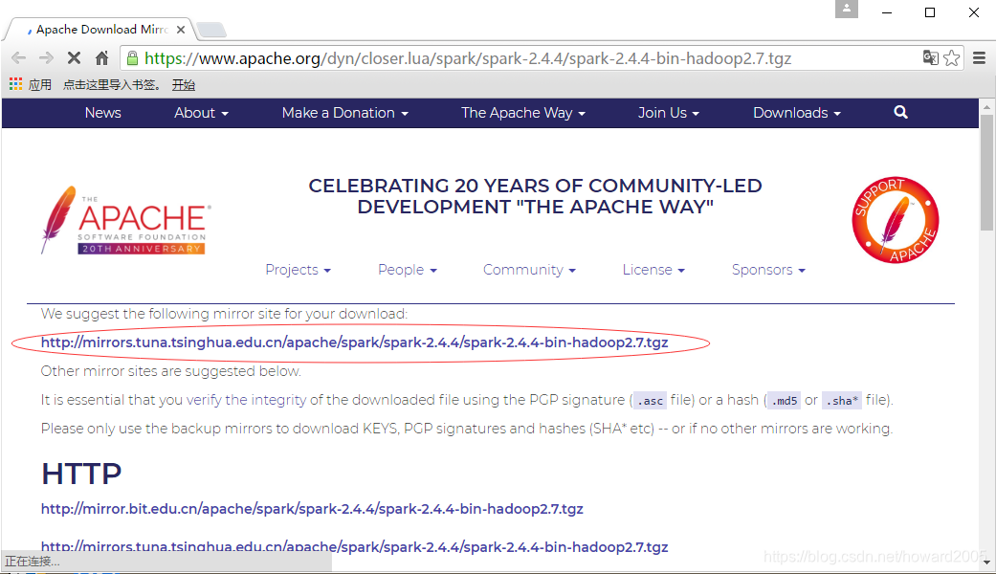This screenshot has width=996, height=574.
Task: Click the 正在连接 status bar text
Action: [33, 562]
